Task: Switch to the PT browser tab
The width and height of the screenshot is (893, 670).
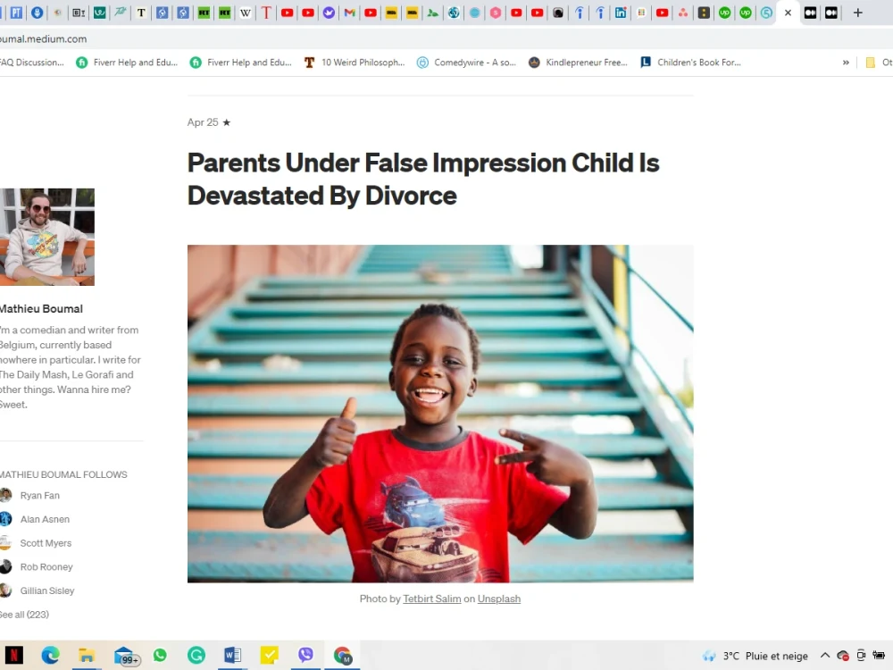Action: [16, 13]
